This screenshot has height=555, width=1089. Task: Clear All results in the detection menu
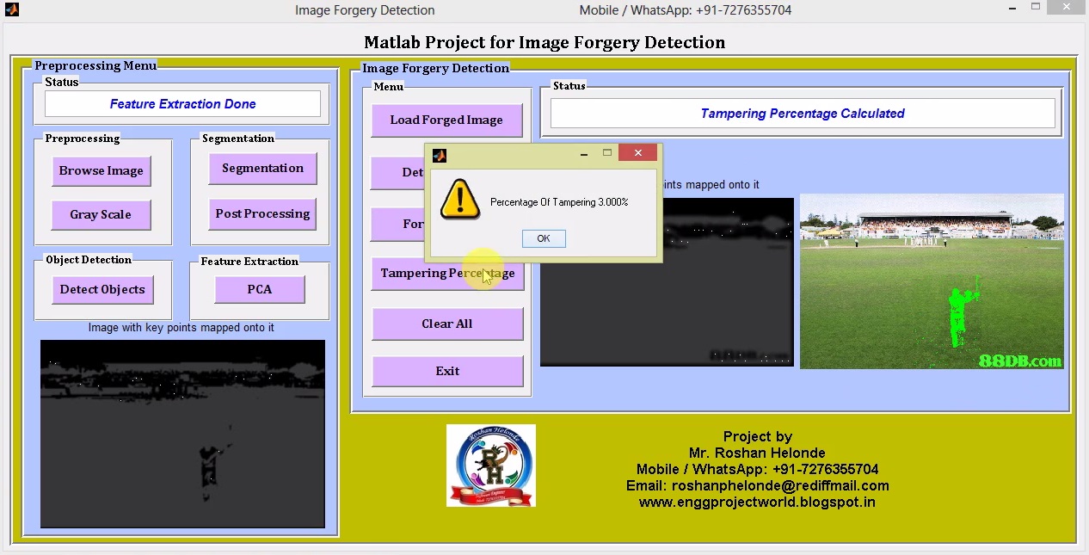(446, 324)
